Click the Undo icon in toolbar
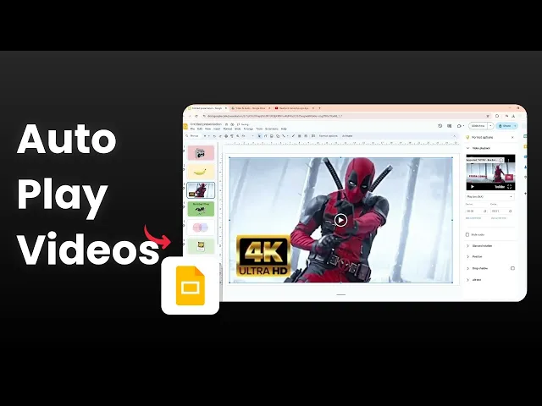 coord(214,136)
